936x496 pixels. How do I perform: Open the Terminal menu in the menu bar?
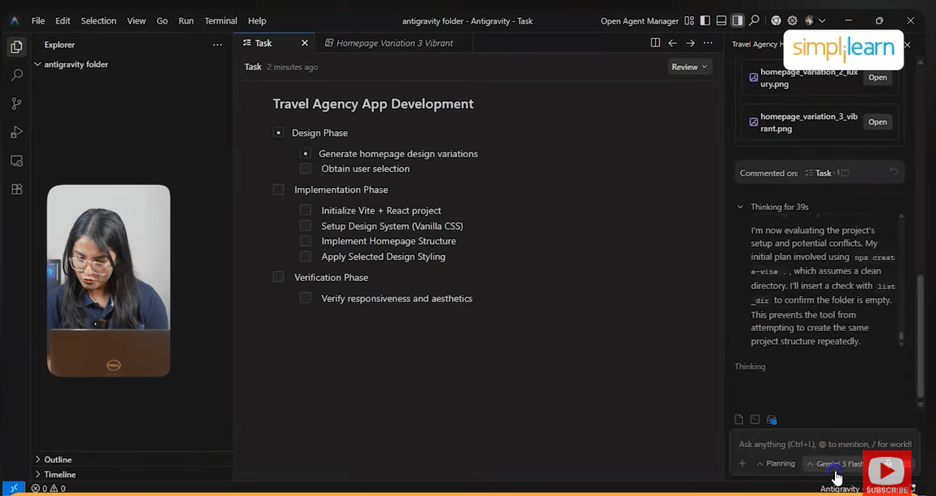coord(220,20)
